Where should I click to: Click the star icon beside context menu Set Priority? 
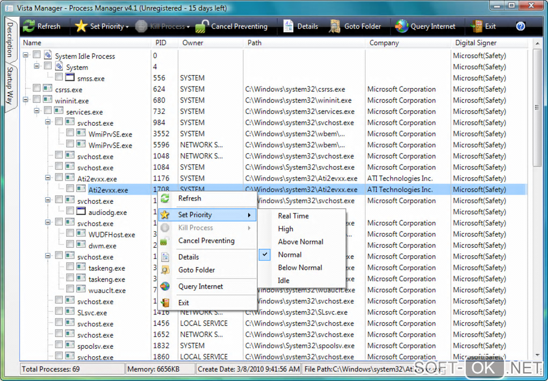pyautogui.click(x=165, y=214)
